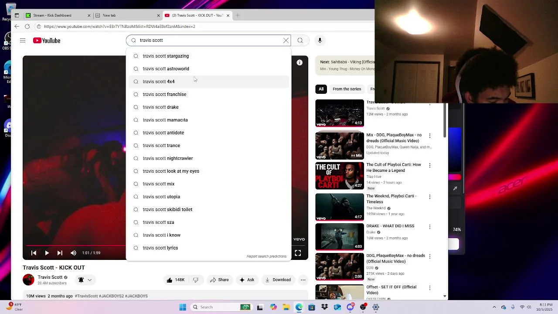This screenshot has width=558, height=314.
Task: Open options menu for Offset SET IT OFF
Action: (429, 288)
